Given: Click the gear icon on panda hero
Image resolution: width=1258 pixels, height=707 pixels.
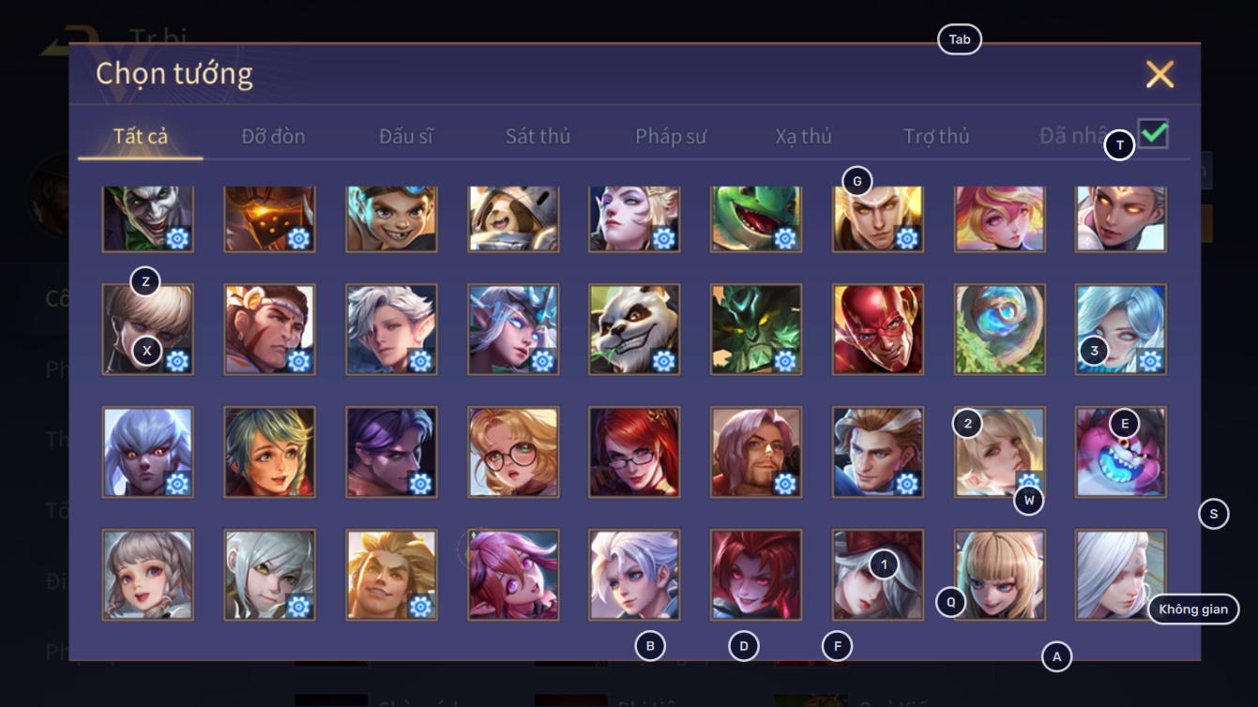Looking at the screenshot, I should pos(663,360).
